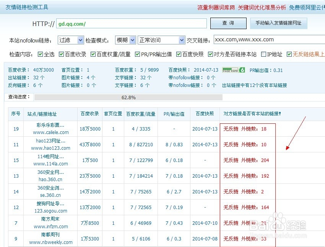Viewport: 325px width, 247px height.
Task: Expand the 正常访问 dropdown
Action: [161, 40]
